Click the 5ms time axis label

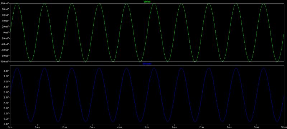pyautogui.click(x=147, y=127)
